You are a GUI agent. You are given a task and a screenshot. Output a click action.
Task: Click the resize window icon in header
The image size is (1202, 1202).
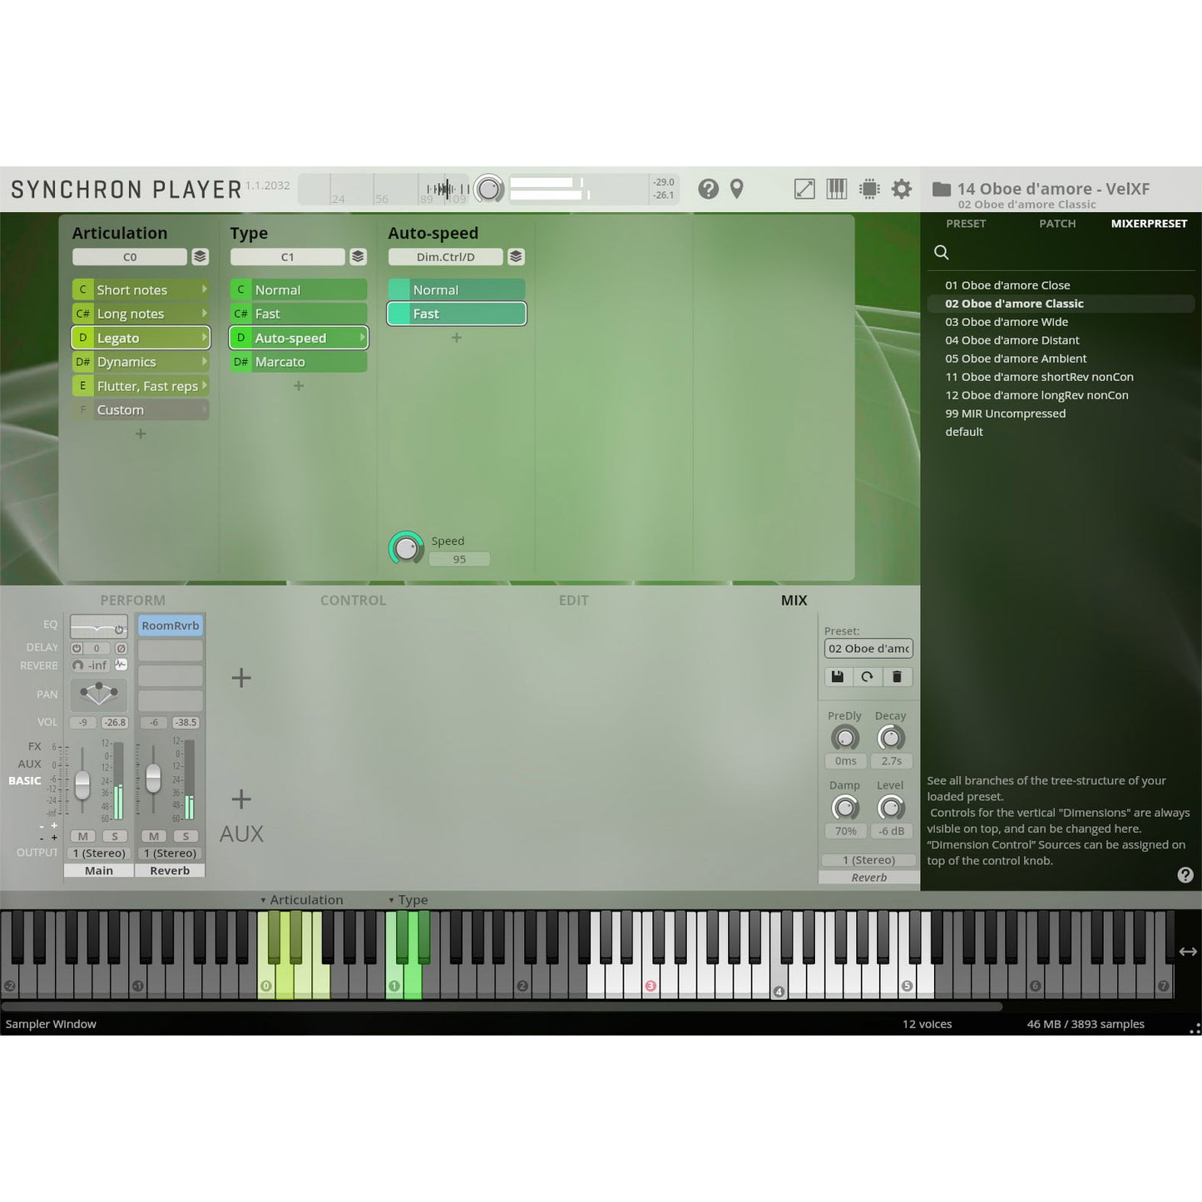tap(804, 189)
